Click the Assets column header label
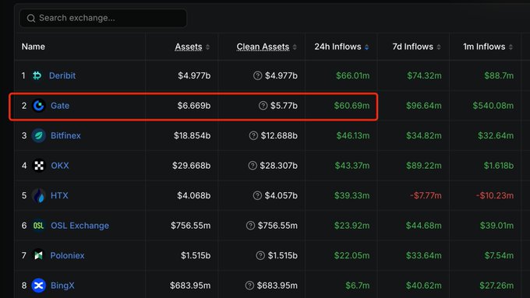 coord(189,47)
